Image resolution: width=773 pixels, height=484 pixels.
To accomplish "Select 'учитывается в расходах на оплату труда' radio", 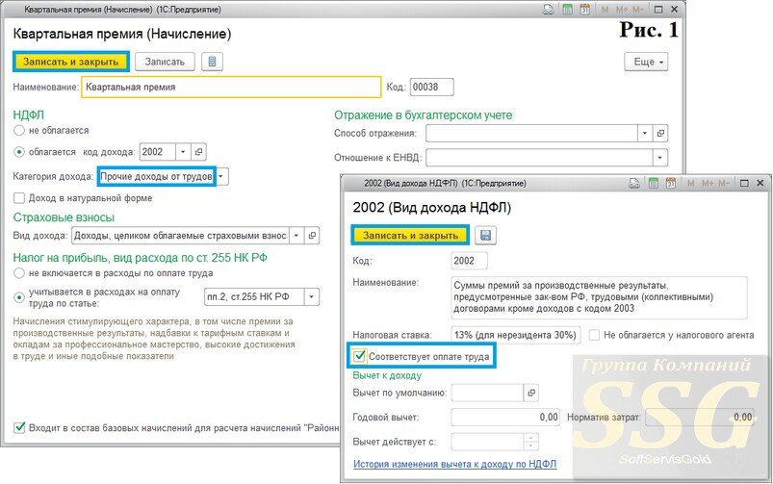I will click(18, 297).
